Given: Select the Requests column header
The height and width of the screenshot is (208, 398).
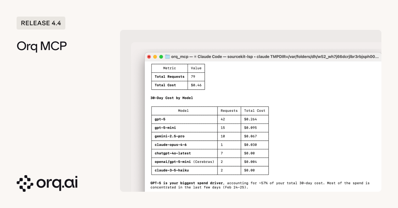Looking at the screenshot, I should pos(229,111).
